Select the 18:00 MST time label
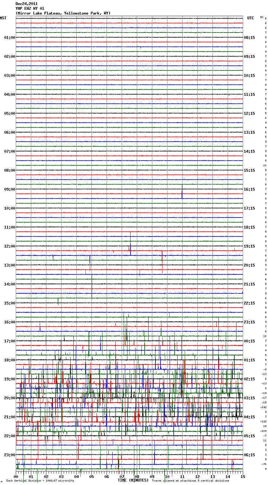The height and width of the screenshot is (485, 268). tap(9, 360)
